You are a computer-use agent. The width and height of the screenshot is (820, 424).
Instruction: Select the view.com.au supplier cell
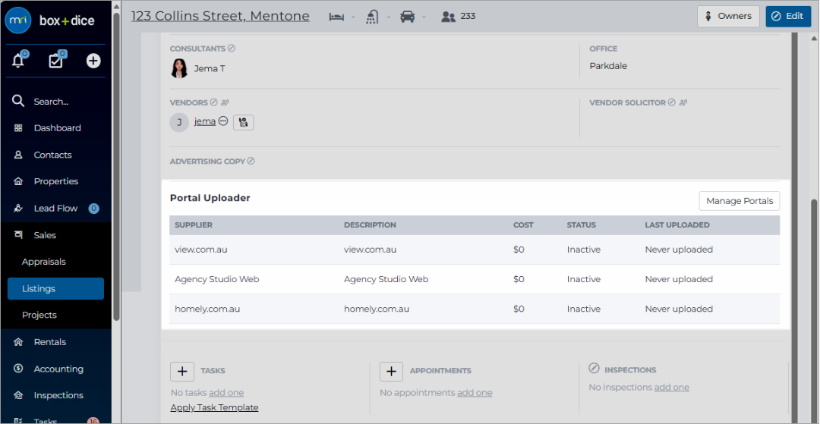(200, 250)
